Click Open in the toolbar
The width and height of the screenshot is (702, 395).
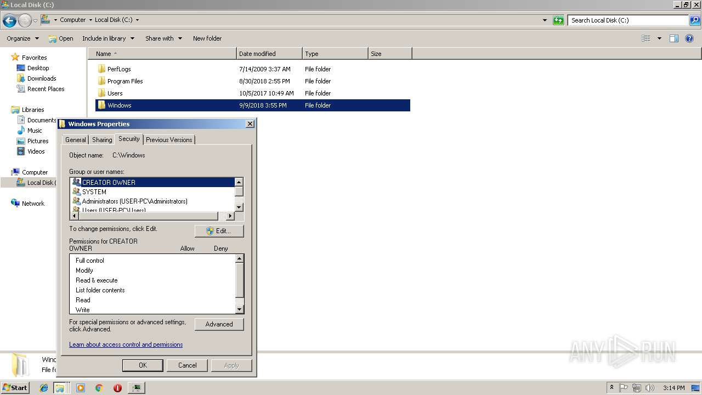point(61,38)
